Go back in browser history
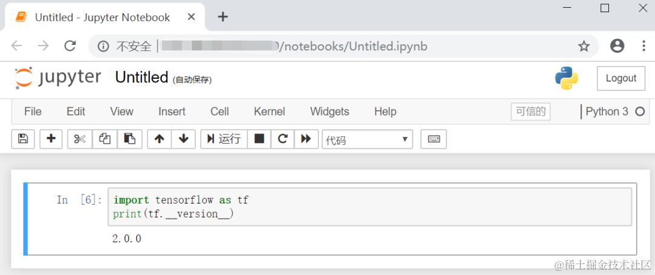655x275 pixels. (17, 46)
